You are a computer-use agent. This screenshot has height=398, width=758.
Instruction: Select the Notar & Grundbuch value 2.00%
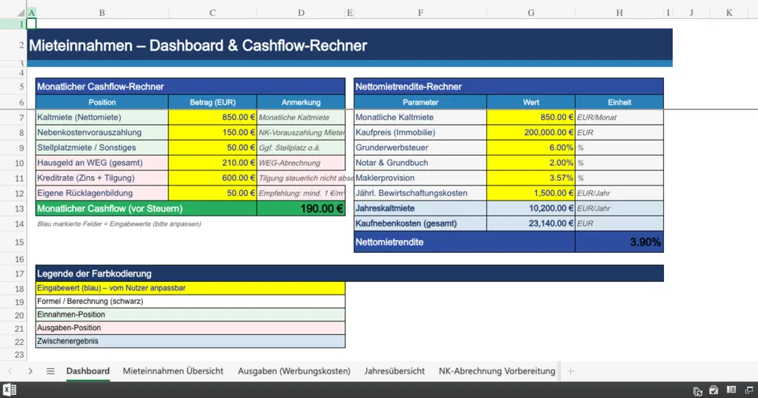531,163
